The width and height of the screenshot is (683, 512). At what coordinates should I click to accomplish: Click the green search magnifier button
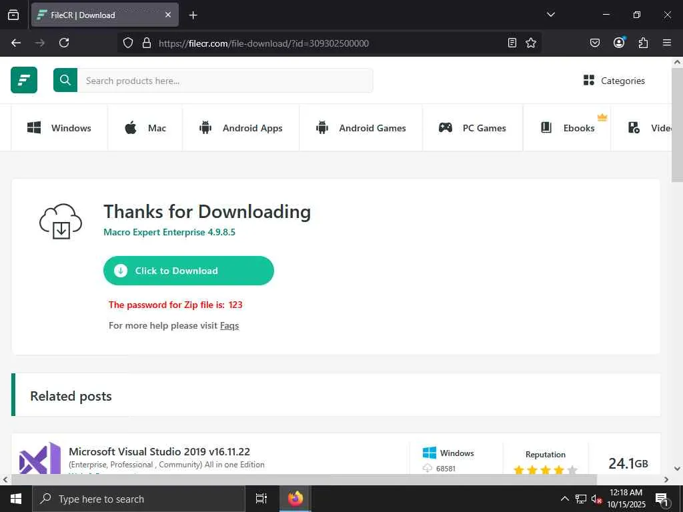65,80
